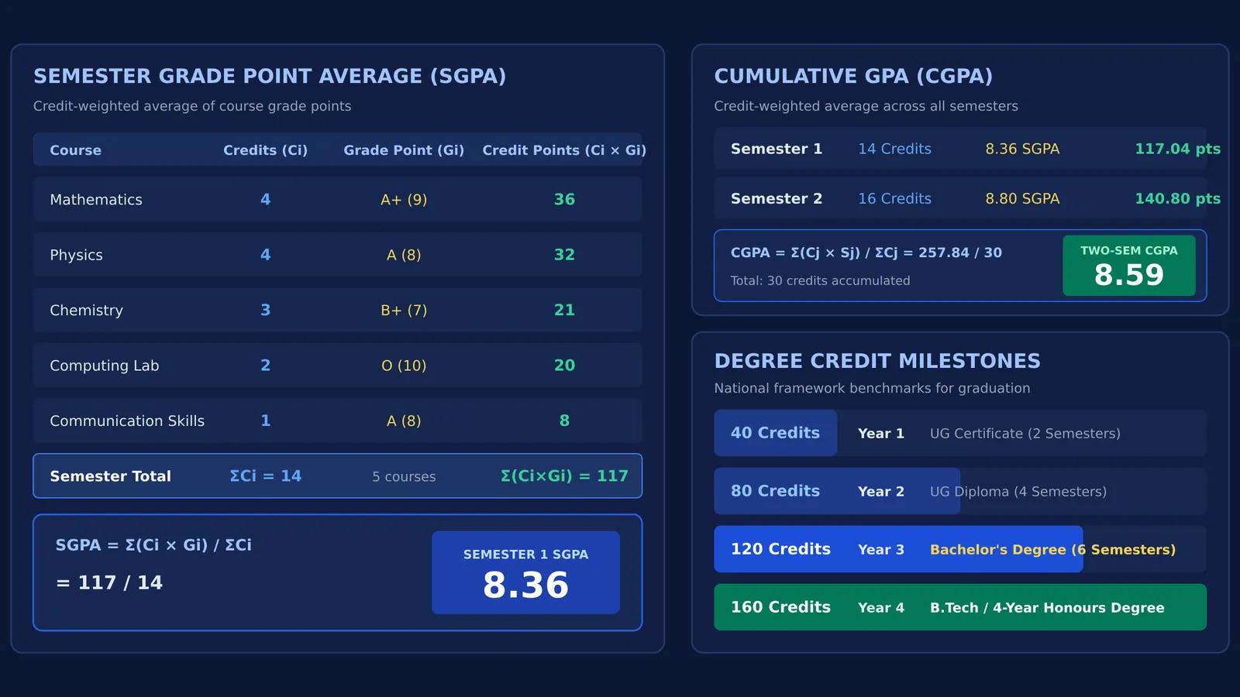Click Bachelor's Degree (6 Semesters) label

(1052, 550)
